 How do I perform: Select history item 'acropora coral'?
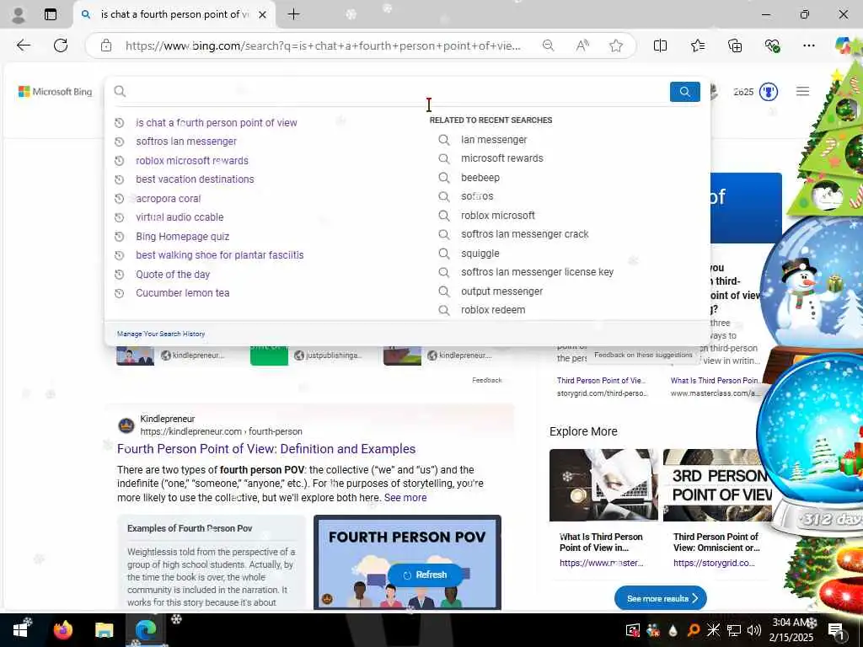coord(169,199)
